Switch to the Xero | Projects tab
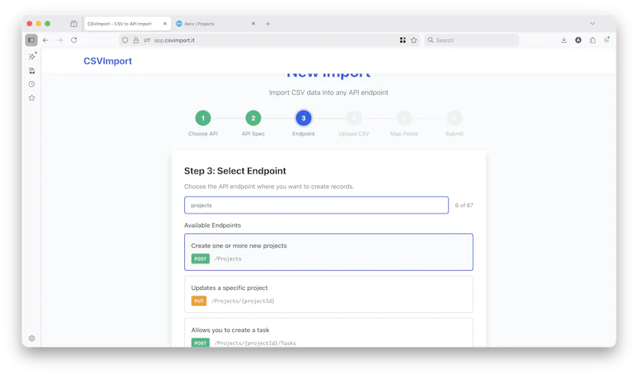 coord(215,24)
